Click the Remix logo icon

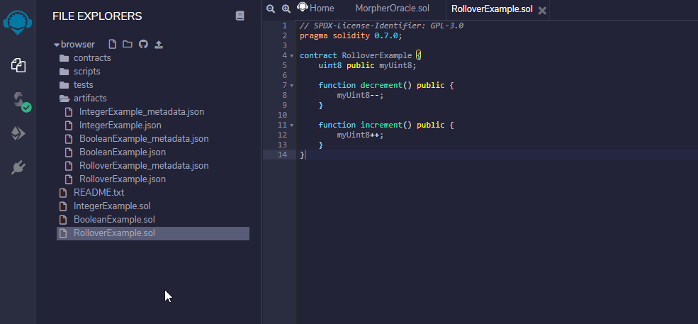[x=17, y=22]
